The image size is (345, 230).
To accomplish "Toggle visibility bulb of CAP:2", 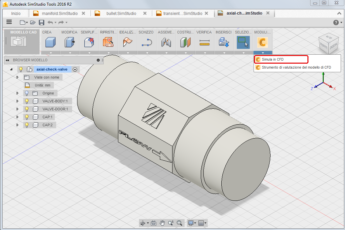I will [x=27, y=125].
